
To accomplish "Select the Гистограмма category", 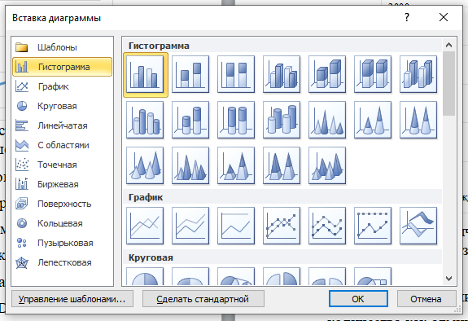I will coord(63,67).
